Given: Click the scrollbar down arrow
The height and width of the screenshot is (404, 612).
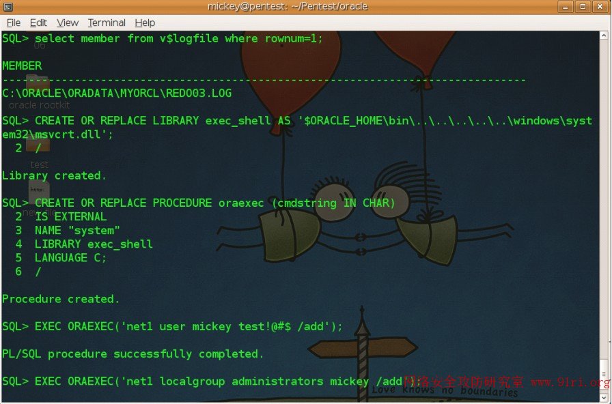Looking at the screenshot, I should [x=604, y=398].
